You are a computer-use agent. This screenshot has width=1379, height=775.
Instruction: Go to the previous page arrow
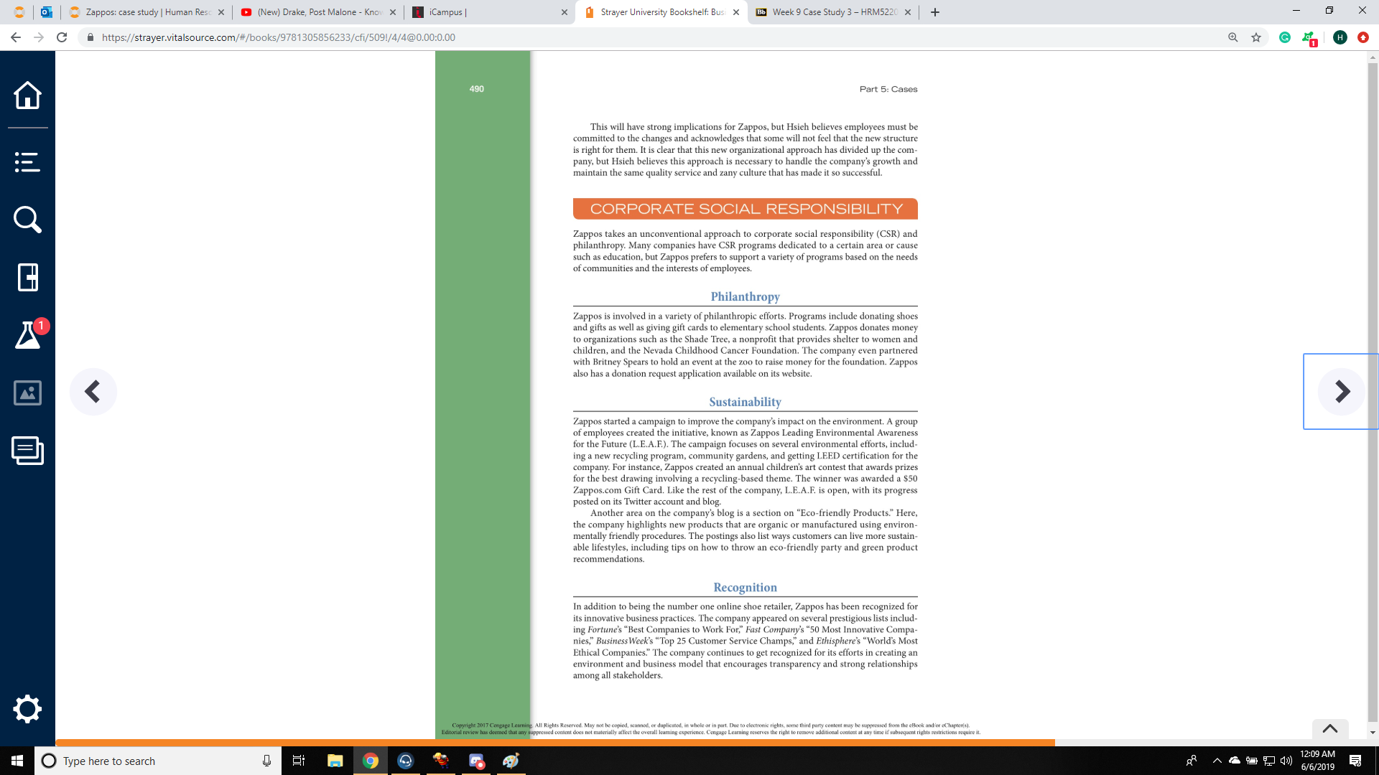pos(93,392)
